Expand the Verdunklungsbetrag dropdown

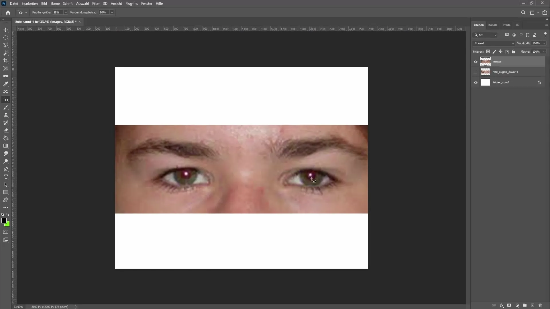(x=112, y=12)
